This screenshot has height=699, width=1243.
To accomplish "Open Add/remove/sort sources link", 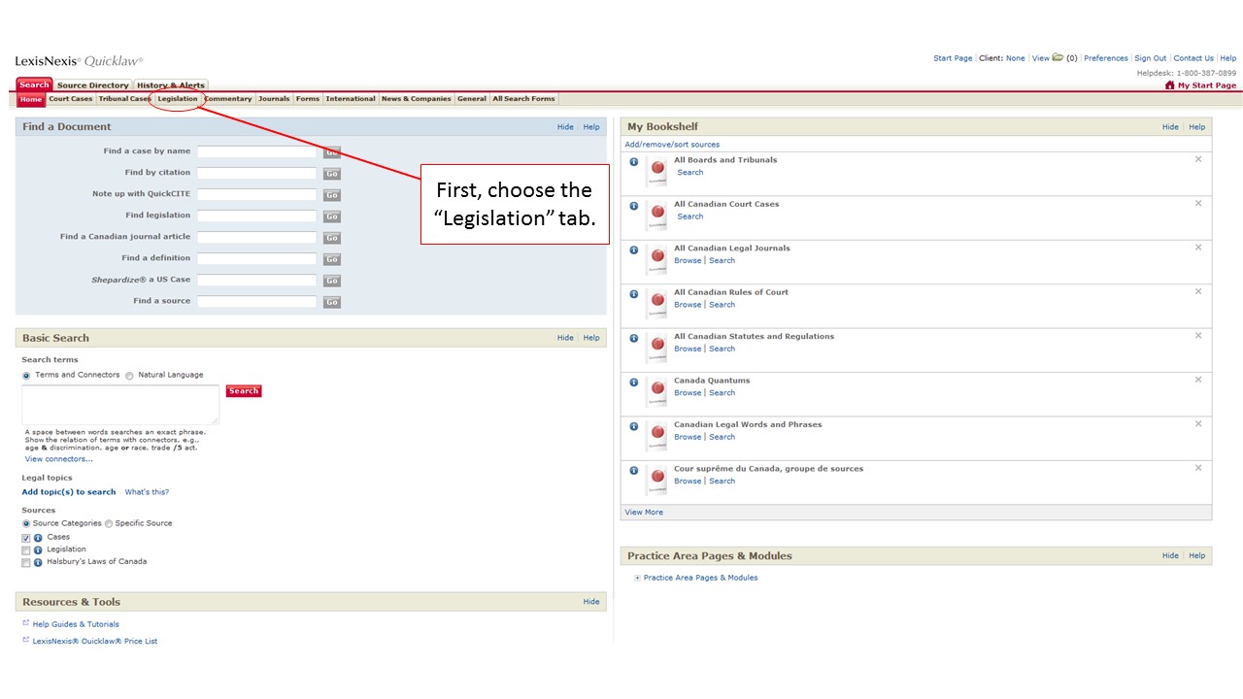I will (672, 145).
